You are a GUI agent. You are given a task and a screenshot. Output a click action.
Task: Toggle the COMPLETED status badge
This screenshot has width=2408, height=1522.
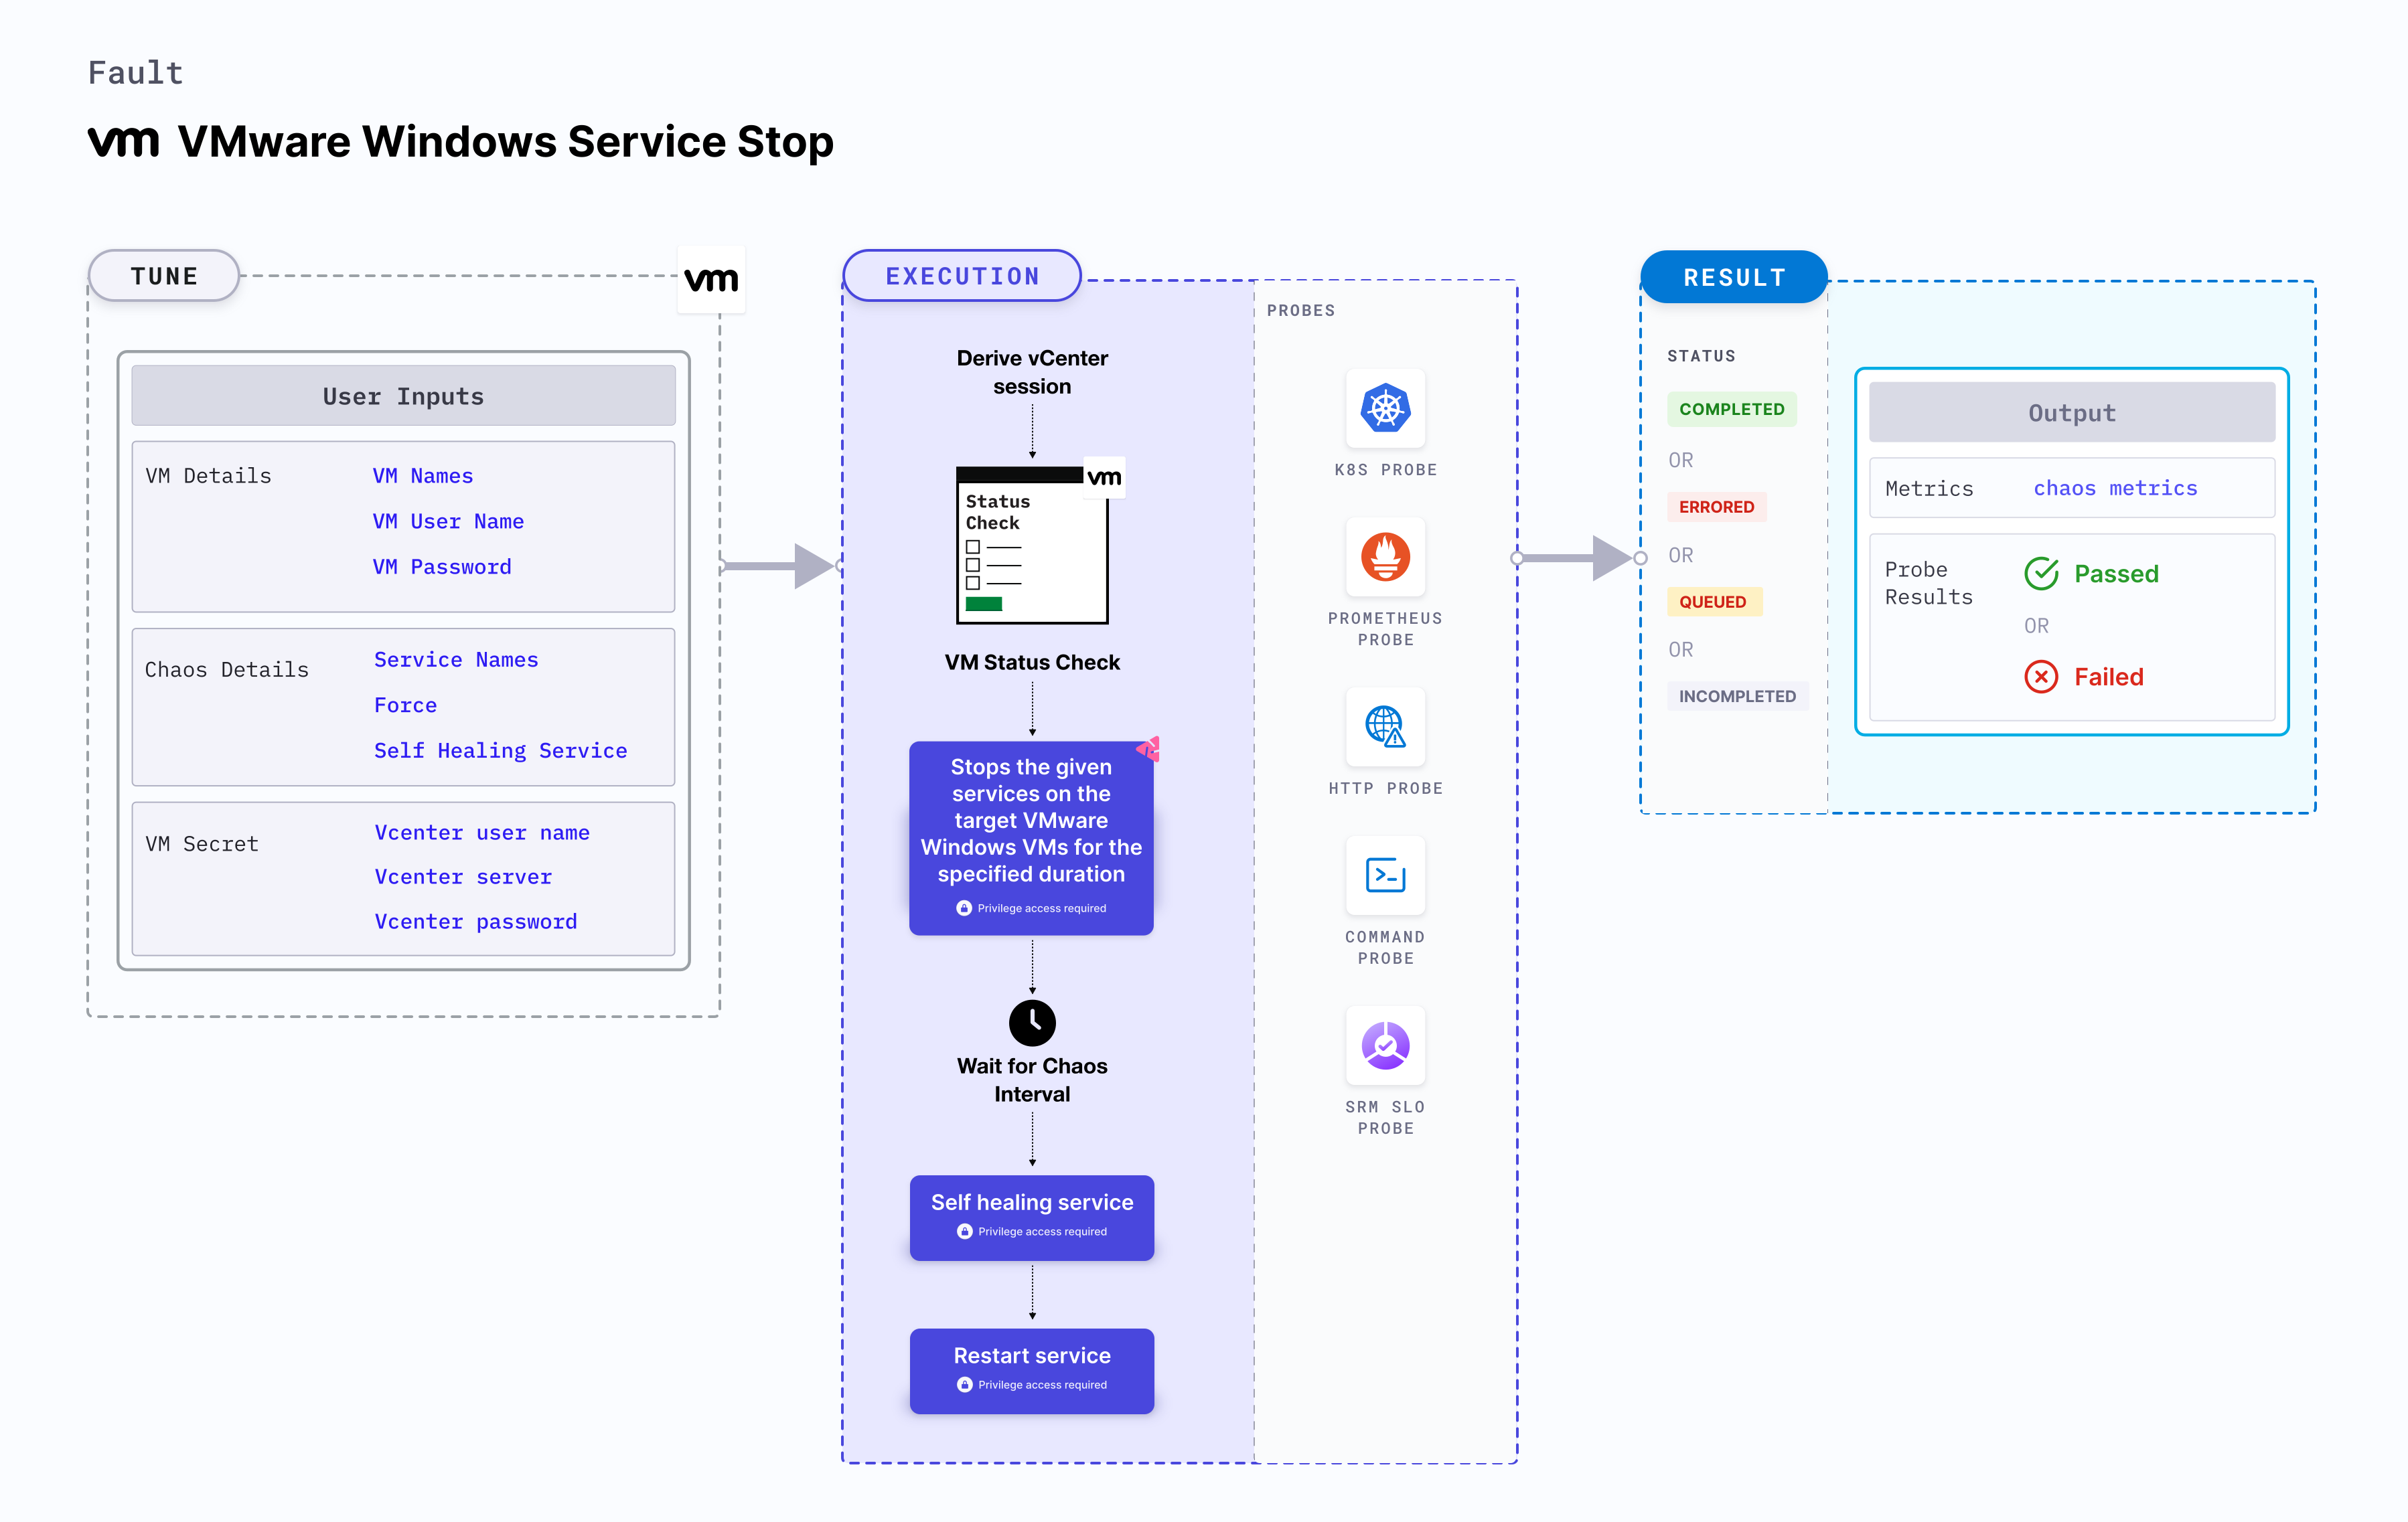coord(1731,409)
